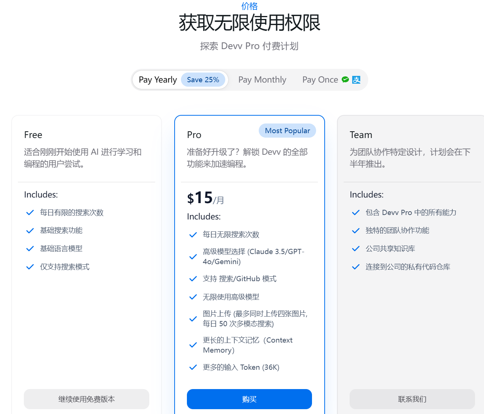The width and height of the screenshot is (484, 414).
Task: Click the 价格 link at the top
Action: (x=249, y=6)
